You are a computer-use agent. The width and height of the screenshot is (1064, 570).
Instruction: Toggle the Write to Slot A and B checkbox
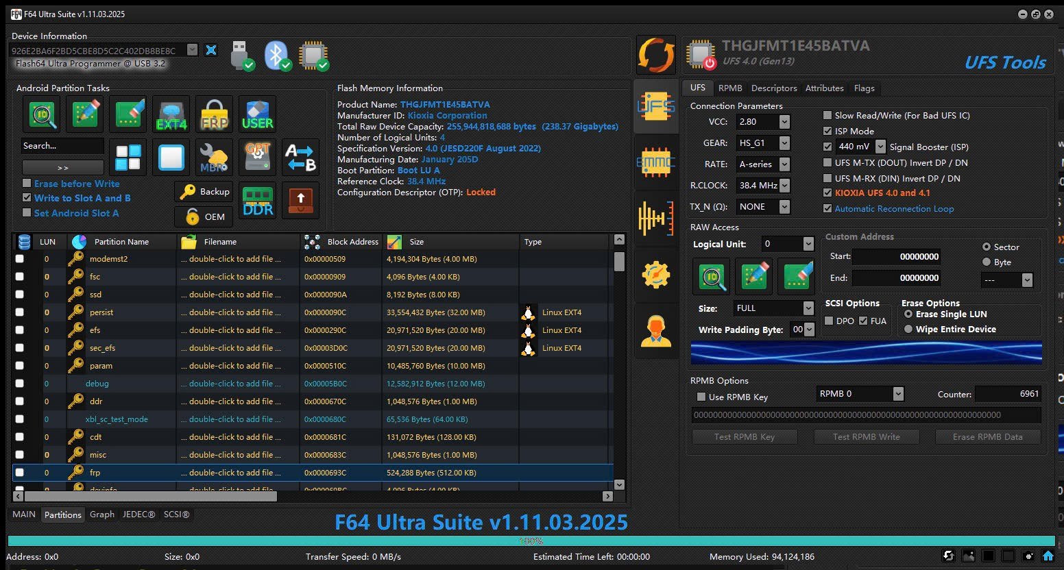27,197
